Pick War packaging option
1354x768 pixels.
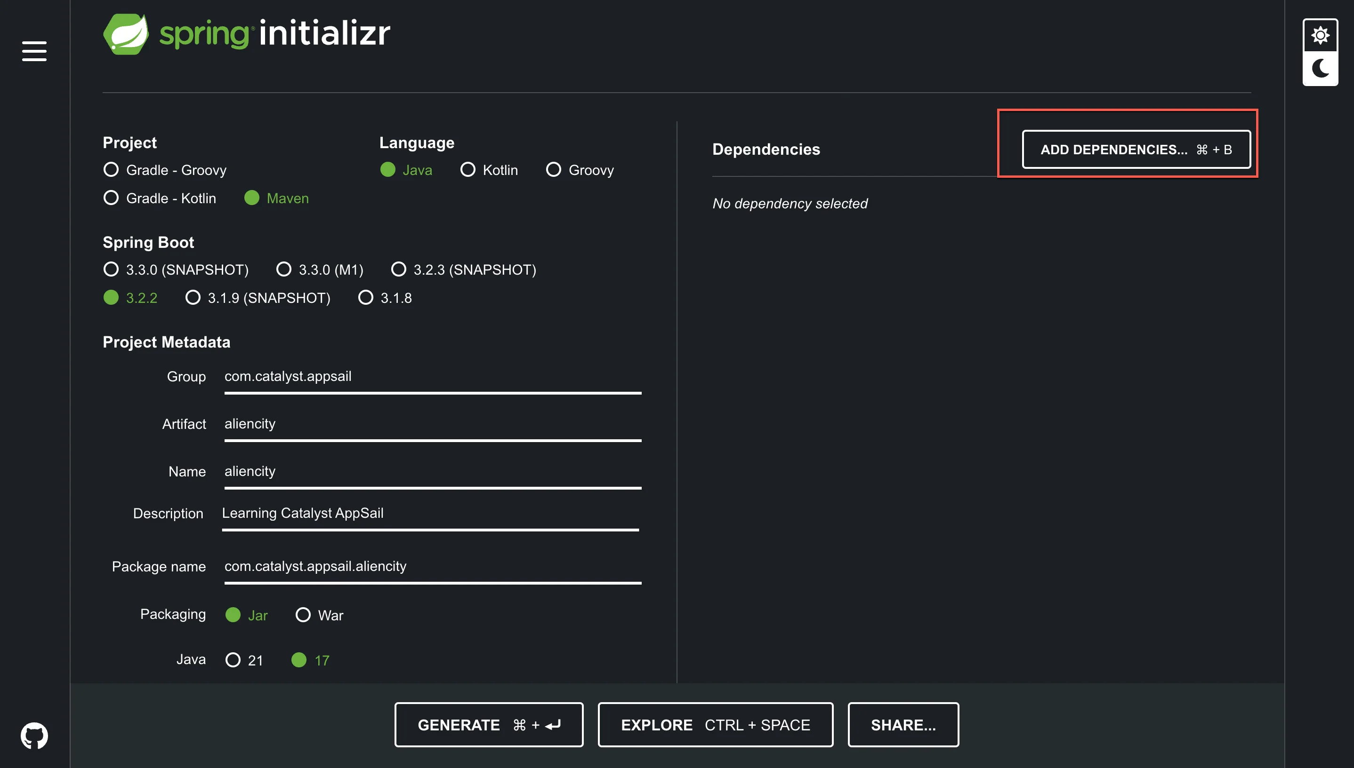click(x=303, y=615)
